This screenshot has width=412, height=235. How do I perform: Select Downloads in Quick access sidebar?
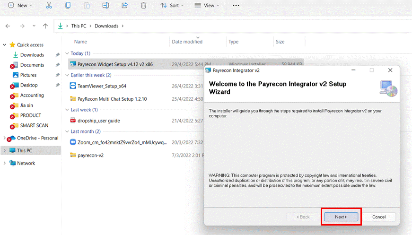(x=32, y=55)
